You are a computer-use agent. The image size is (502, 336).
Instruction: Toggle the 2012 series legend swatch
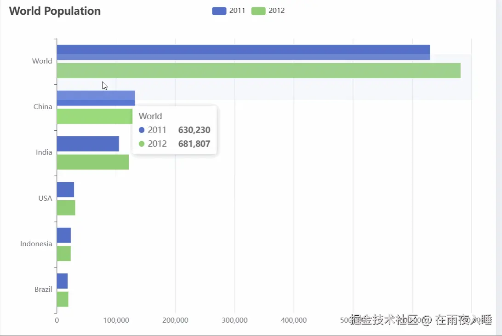pyautogui.click(x=258, y=11)
